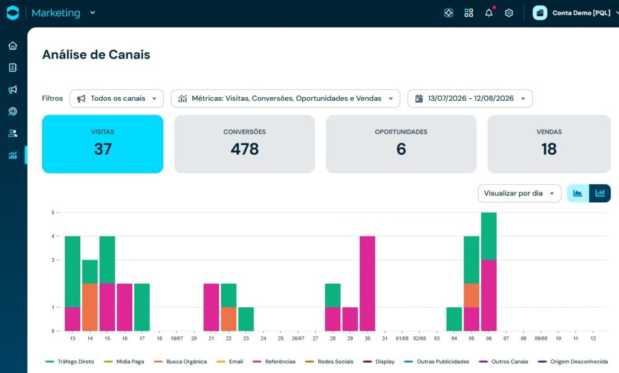Expand the Marketing product switcher chevron
Viewport: 619px width, 373px height.
click(92, 13)
